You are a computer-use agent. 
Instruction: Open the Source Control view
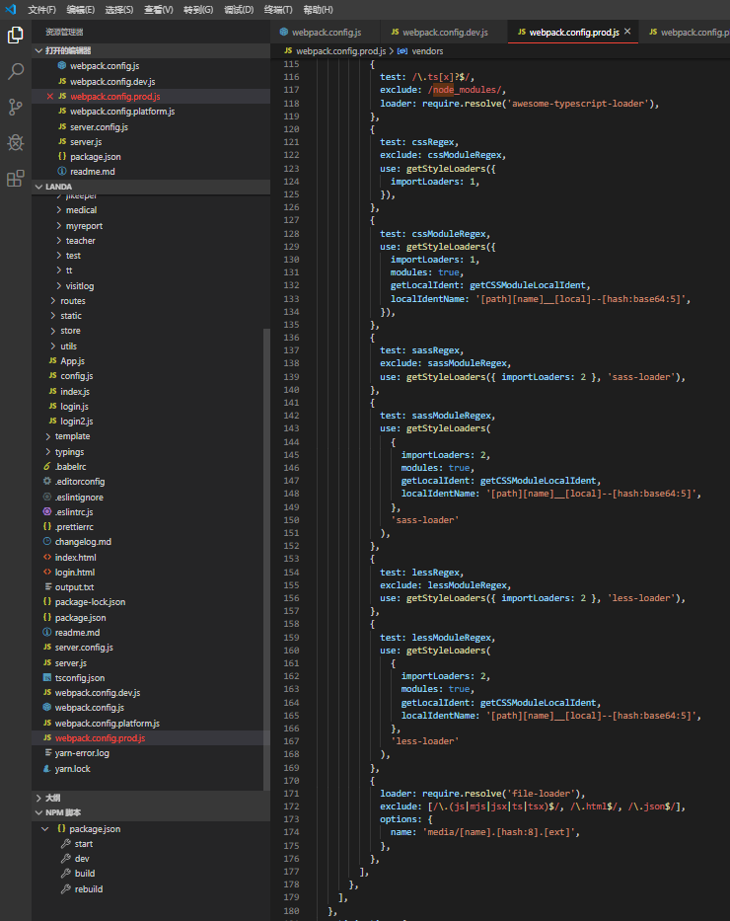[15, 107]
